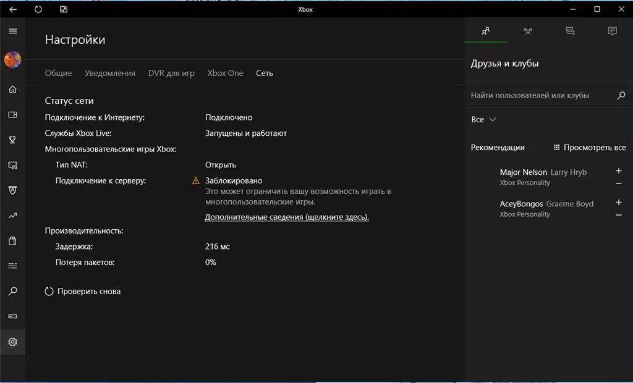Viewport: 633px width, 383px height.
Task: Select the Сеть tab
Action: (x=265, y=73)
